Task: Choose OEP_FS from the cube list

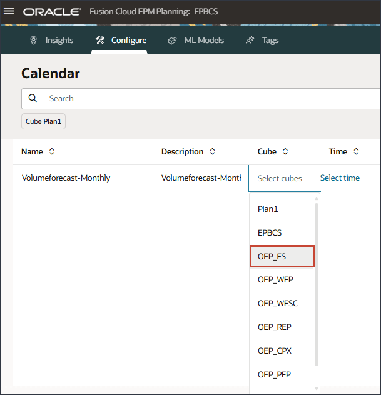Action: (x=282, y=256)
